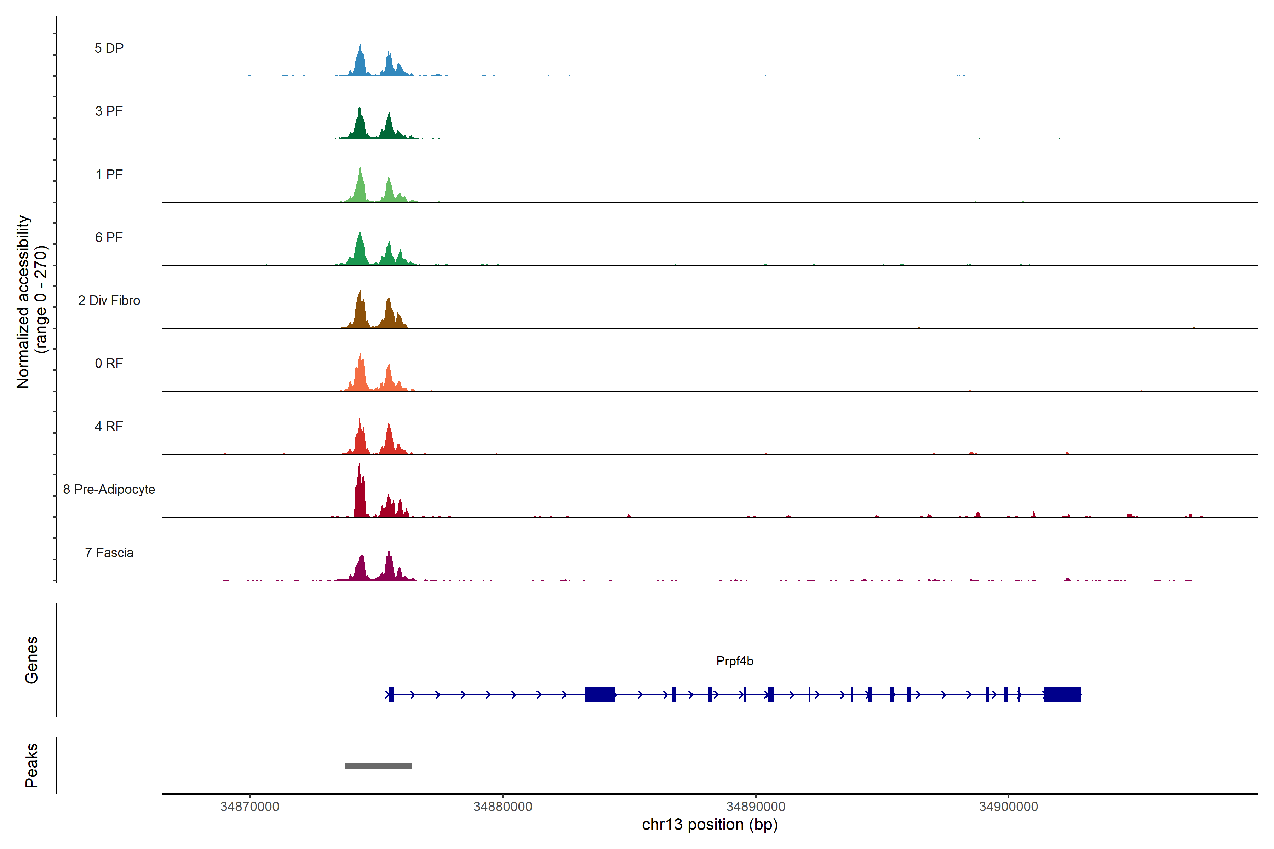Click the final Prpf4b exon block on the right
The width and height of the screenshot is (1274, 849).
tap(1062, 694)
